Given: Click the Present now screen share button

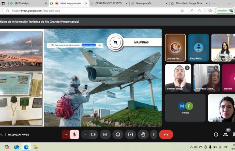Looking at the screenshot, I should click(130, 134).
